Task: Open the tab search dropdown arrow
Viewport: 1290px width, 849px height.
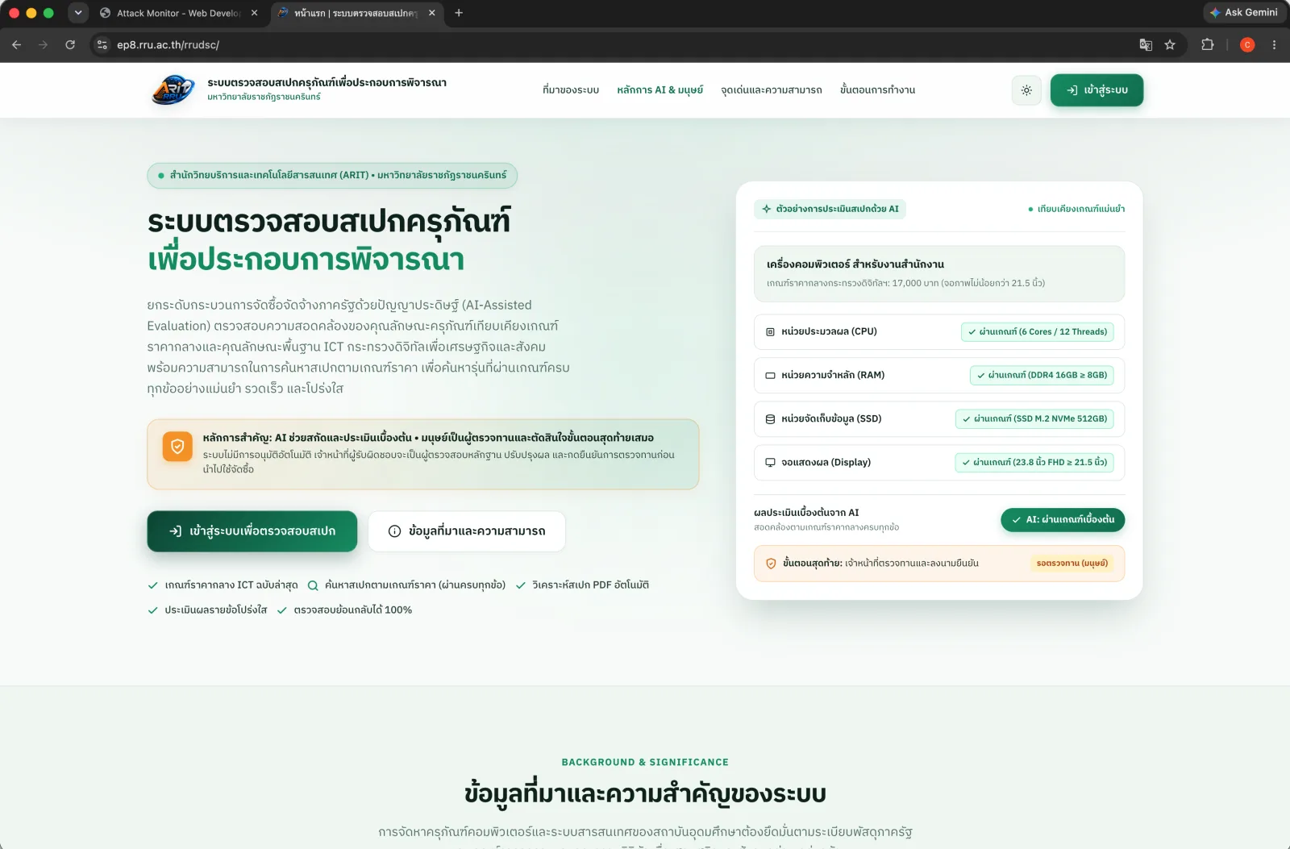Action: point(78,13)
